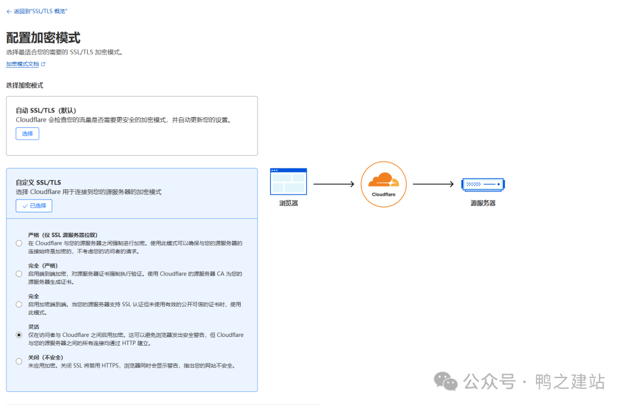Click the 已选择 button under 自定义 SSL/TLS
The image size is (625, 407).
tap(33, 206)
